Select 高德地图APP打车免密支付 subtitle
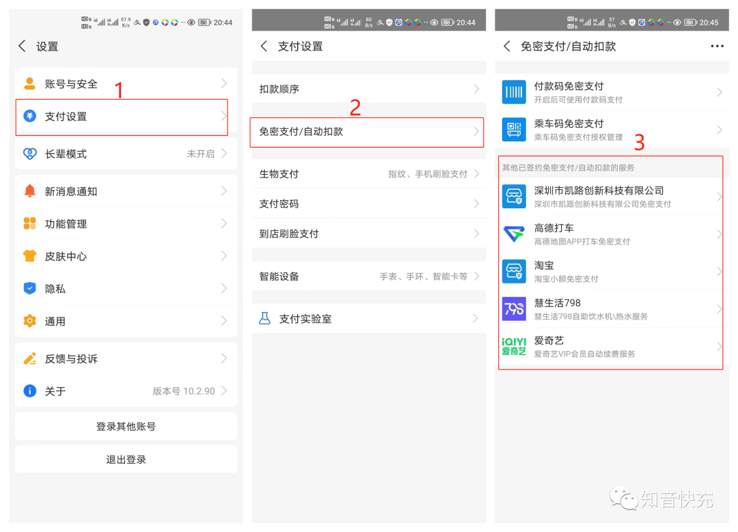 pos(582,241)
